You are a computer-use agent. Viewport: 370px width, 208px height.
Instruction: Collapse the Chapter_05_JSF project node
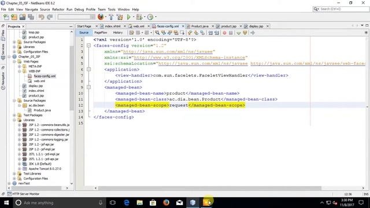[x=9, y=57]
